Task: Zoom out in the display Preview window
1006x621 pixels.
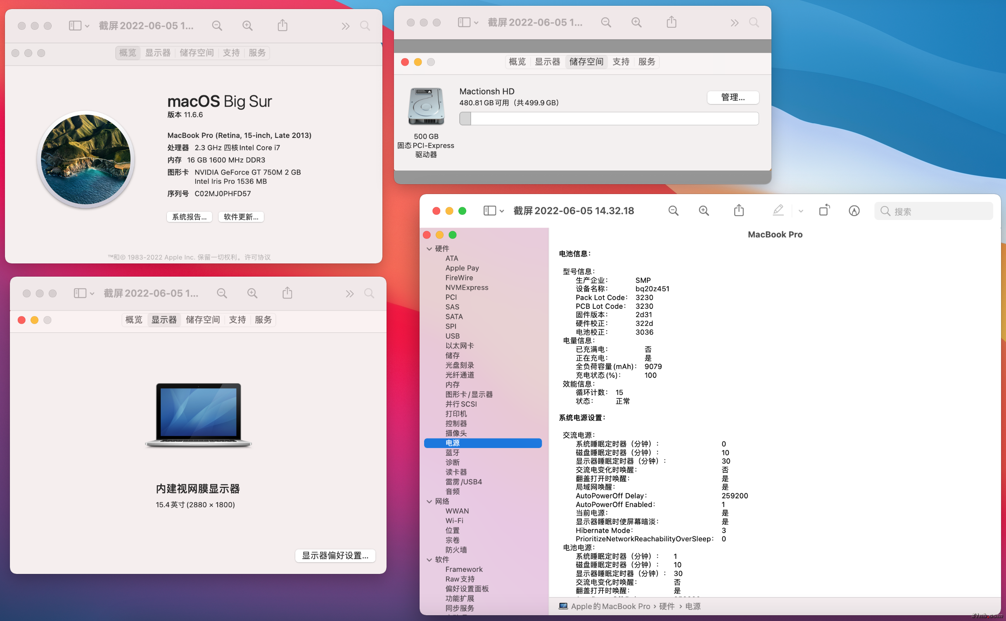Action: (222, 294)
